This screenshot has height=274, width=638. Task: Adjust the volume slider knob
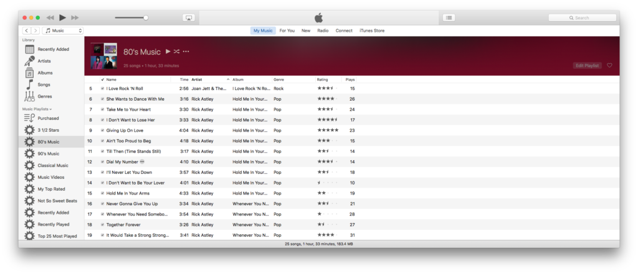146,17
